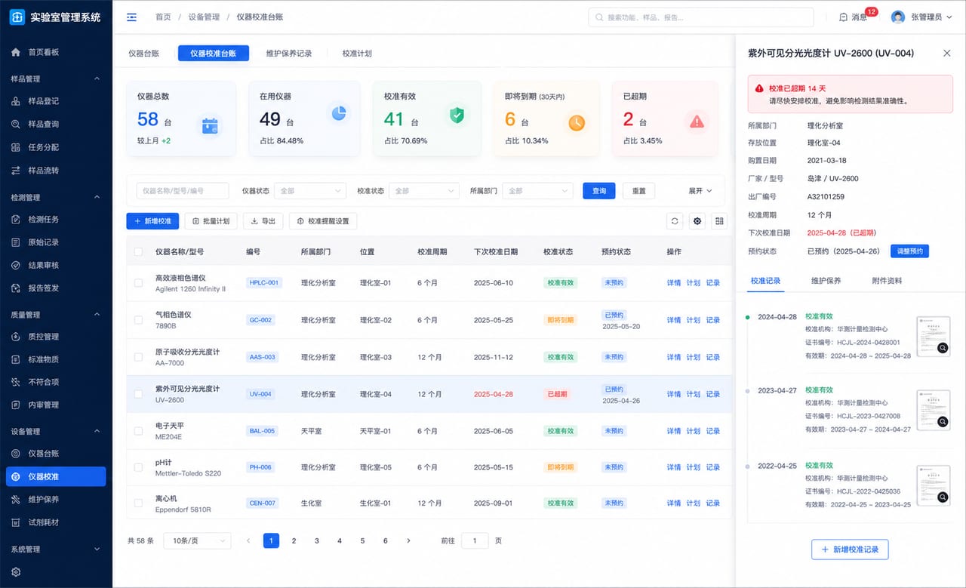The height and width of the screenshot is (588, 966).
Task: Open the 仪器状态 dropdown
Action: point(309,191)
